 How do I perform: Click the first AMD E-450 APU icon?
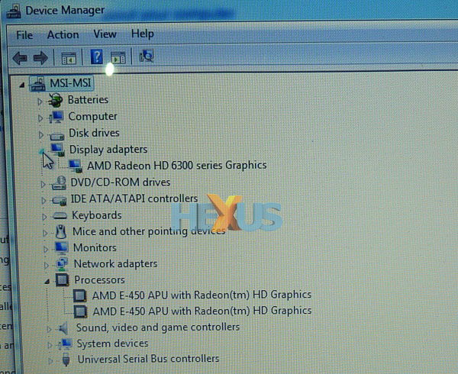(x=79, y=295)
